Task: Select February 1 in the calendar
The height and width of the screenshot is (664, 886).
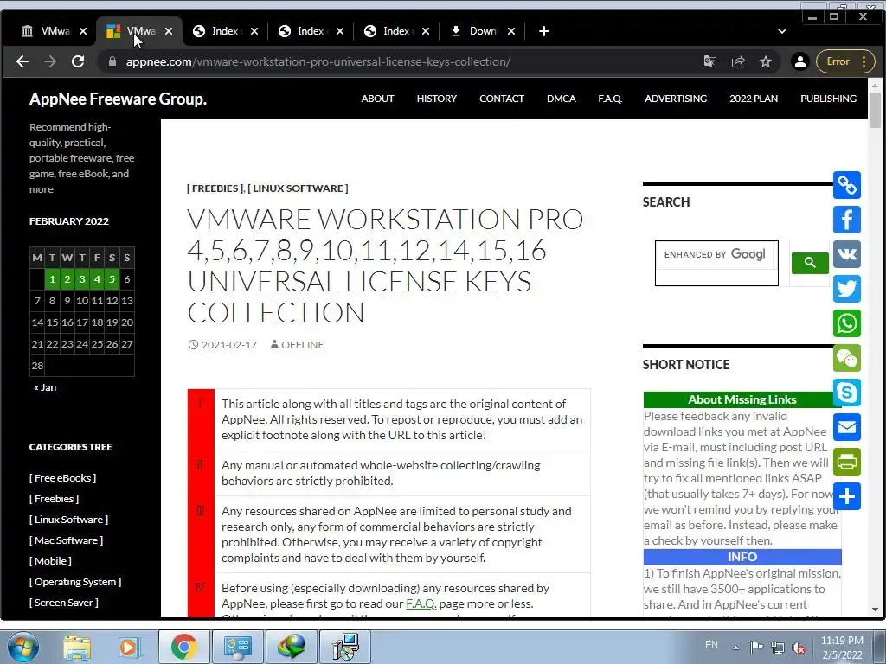Action: (52, 279)
